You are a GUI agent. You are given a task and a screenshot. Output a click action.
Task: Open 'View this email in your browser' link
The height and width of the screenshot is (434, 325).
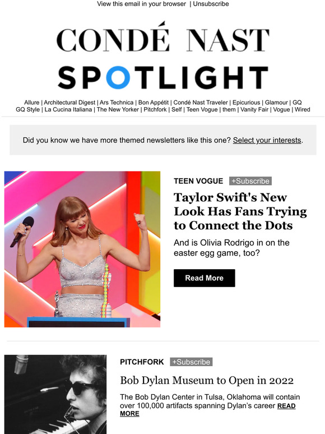[x=141, y=4]
